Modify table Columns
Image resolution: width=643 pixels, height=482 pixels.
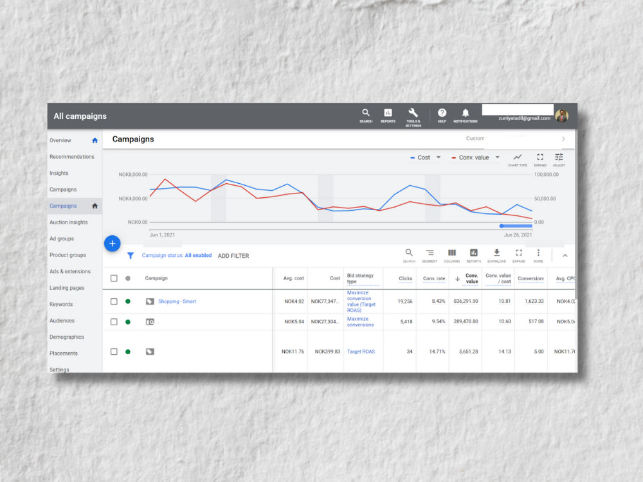pyautogui.click(x=452, y=255)
